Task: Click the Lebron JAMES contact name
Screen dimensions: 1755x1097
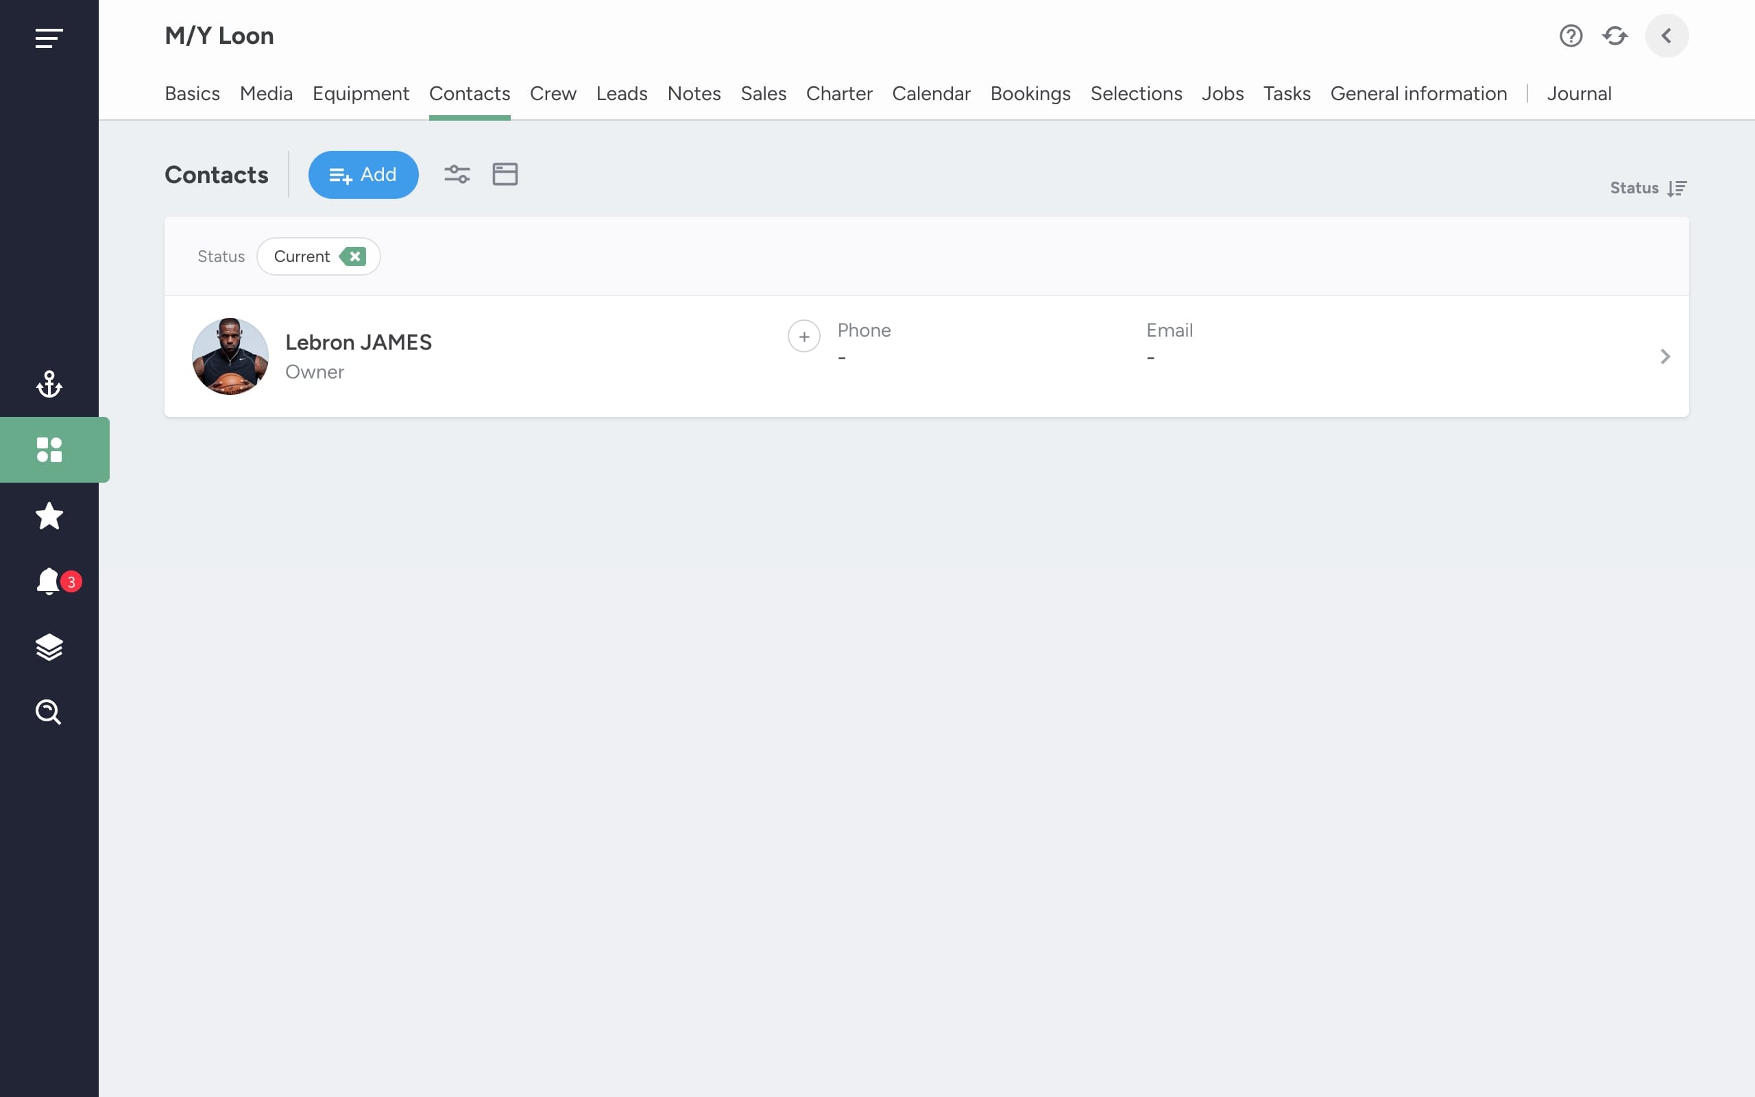Action: 359,341
